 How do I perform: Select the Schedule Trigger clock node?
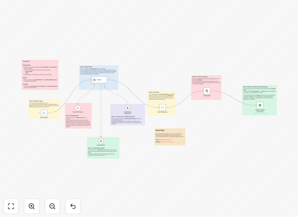[44, 113]
